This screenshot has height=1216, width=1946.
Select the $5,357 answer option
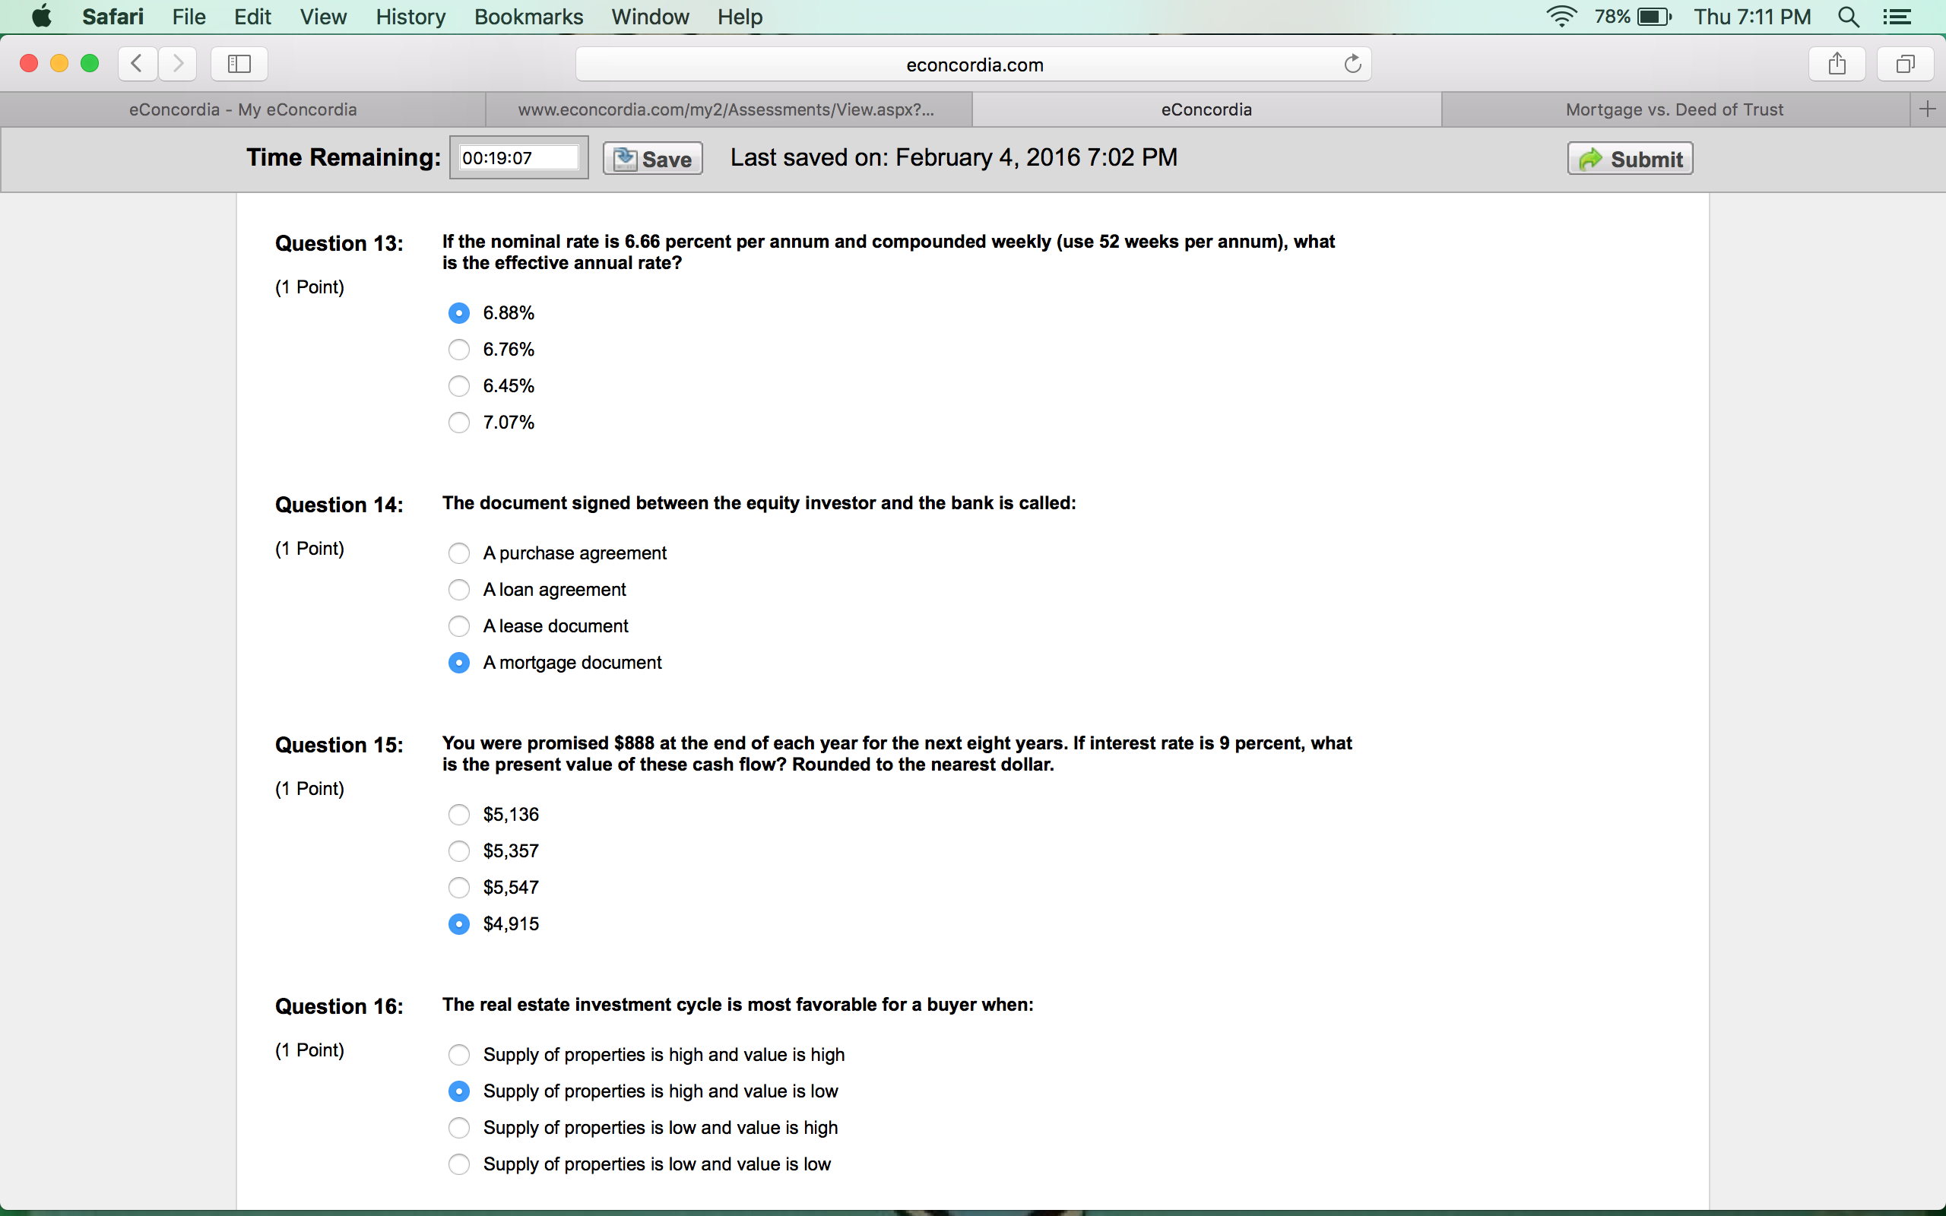[x=459, y=851]
